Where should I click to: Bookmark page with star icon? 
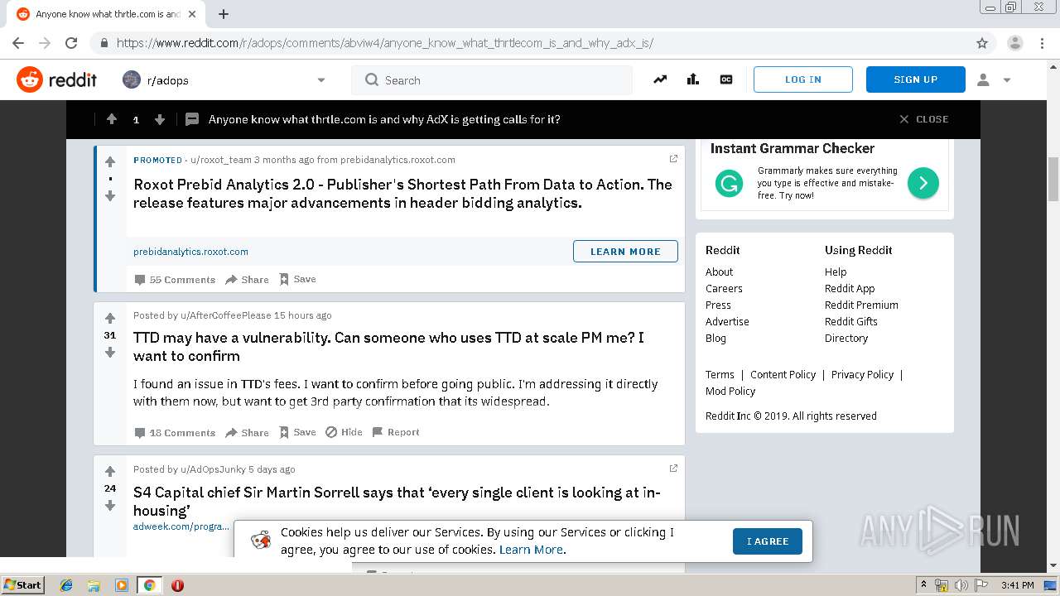coord(982,43)
